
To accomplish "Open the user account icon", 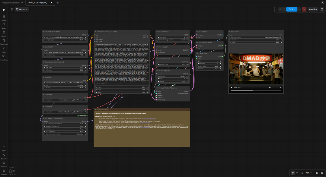I will 322,3.
